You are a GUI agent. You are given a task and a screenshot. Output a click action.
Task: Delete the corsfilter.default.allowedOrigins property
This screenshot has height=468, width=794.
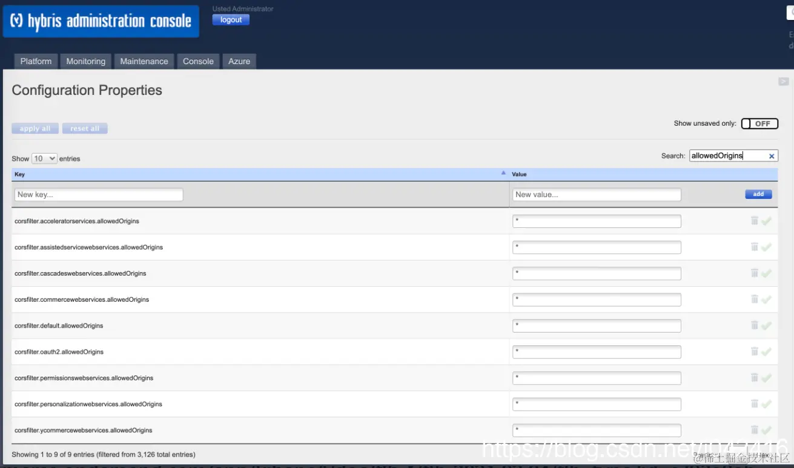pyautogui.click(x=755, y=325)
